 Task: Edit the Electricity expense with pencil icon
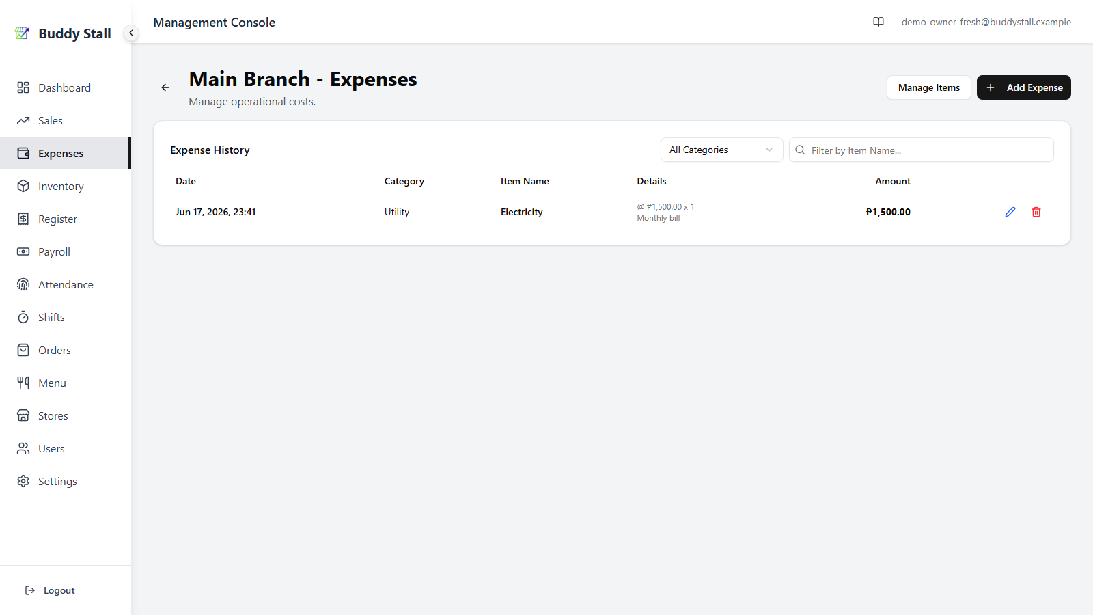[1010, 212]
